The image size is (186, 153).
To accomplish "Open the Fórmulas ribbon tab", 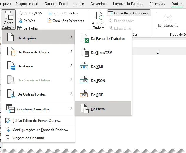I will (157, 4).
